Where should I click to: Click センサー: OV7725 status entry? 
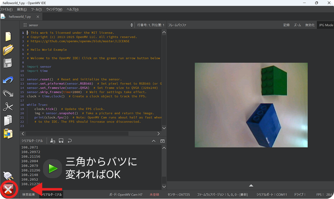pos(179,194)
